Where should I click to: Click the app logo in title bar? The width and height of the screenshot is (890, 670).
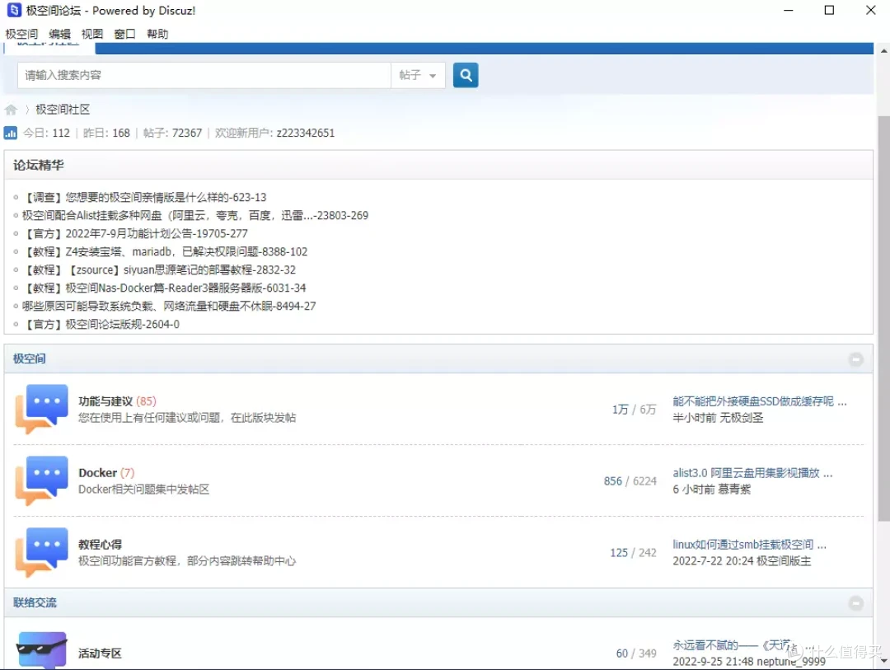[14, 10]
